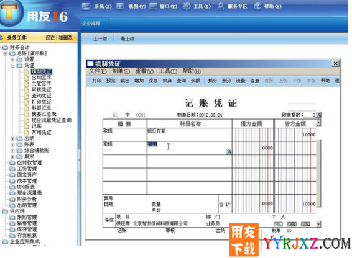This screenshot has height=258, width=352.
Task: Click the 输出 toolbar button
Action: coord(125,81)
